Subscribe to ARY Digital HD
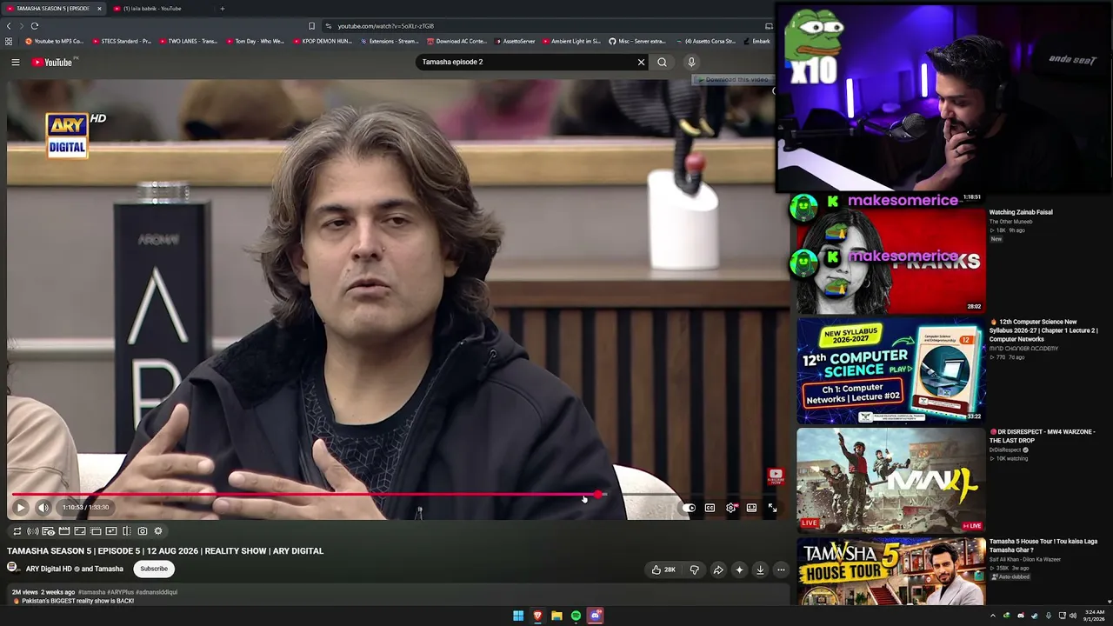 [154, 569]
